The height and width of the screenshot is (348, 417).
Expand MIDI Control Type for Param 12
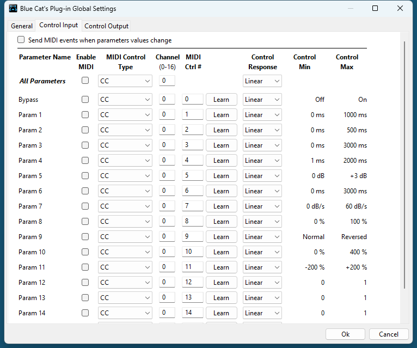(125, 283)
